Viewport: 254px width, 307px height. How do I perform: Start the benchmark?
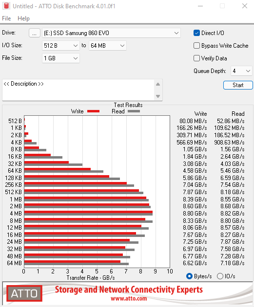(238, 85)
